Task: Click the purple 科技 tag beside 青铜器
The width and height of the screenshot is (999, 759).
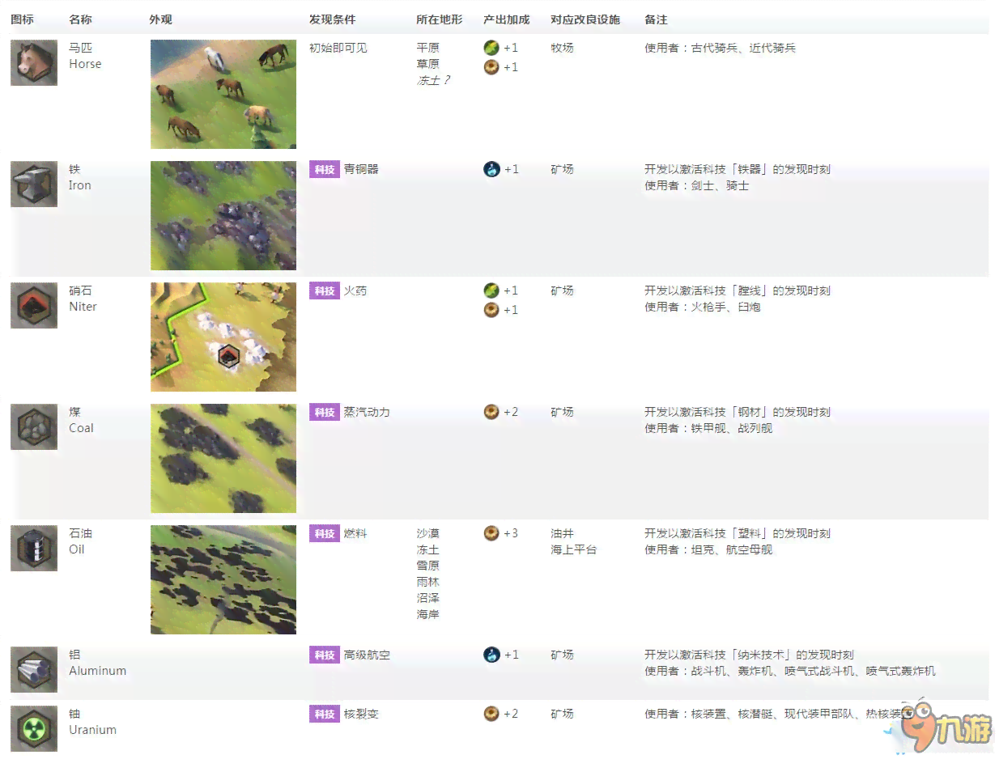Action: click(x=325, y=170)
